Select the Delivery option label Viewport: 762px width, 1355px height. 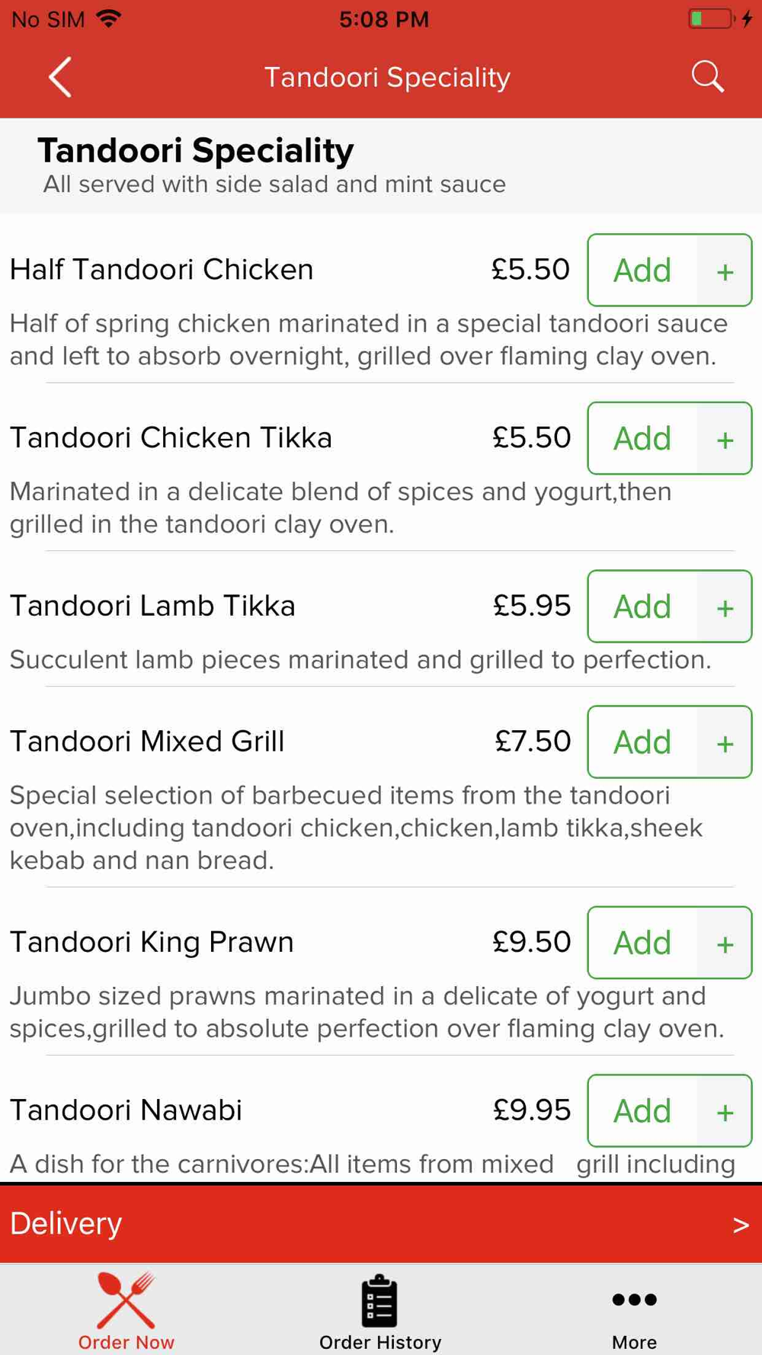66,1223
